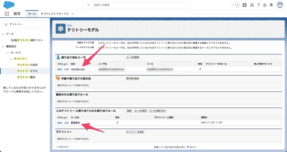Toggle the 売上予測マネージャ checkbox for yamada taro

pos(263,69)
